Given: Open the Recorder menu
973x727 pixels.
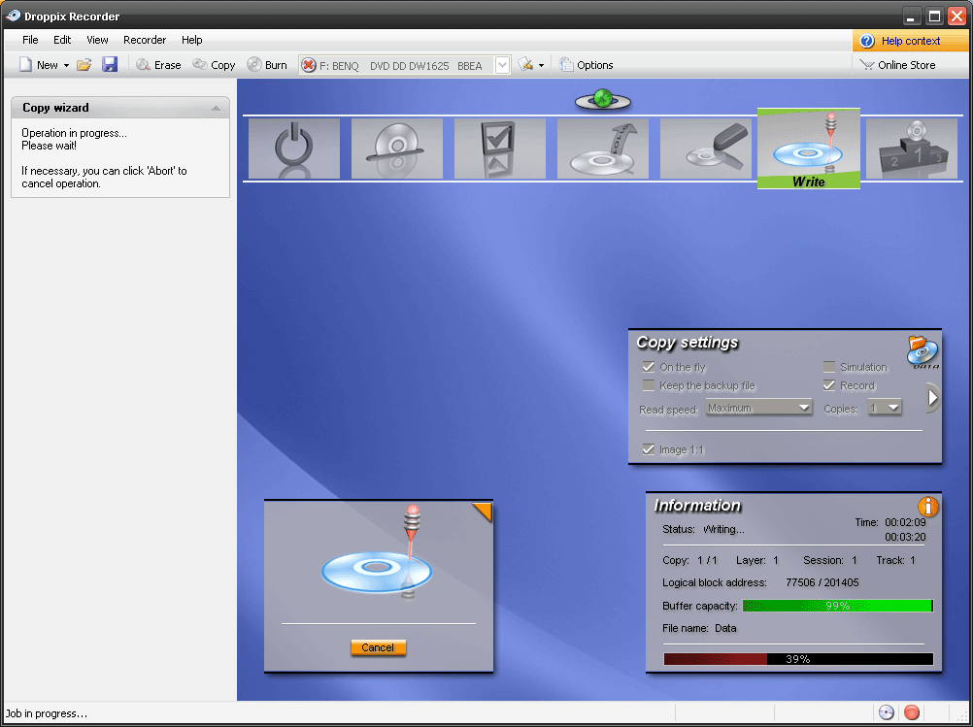Looking at the screenshot, I should pos(145,40).
